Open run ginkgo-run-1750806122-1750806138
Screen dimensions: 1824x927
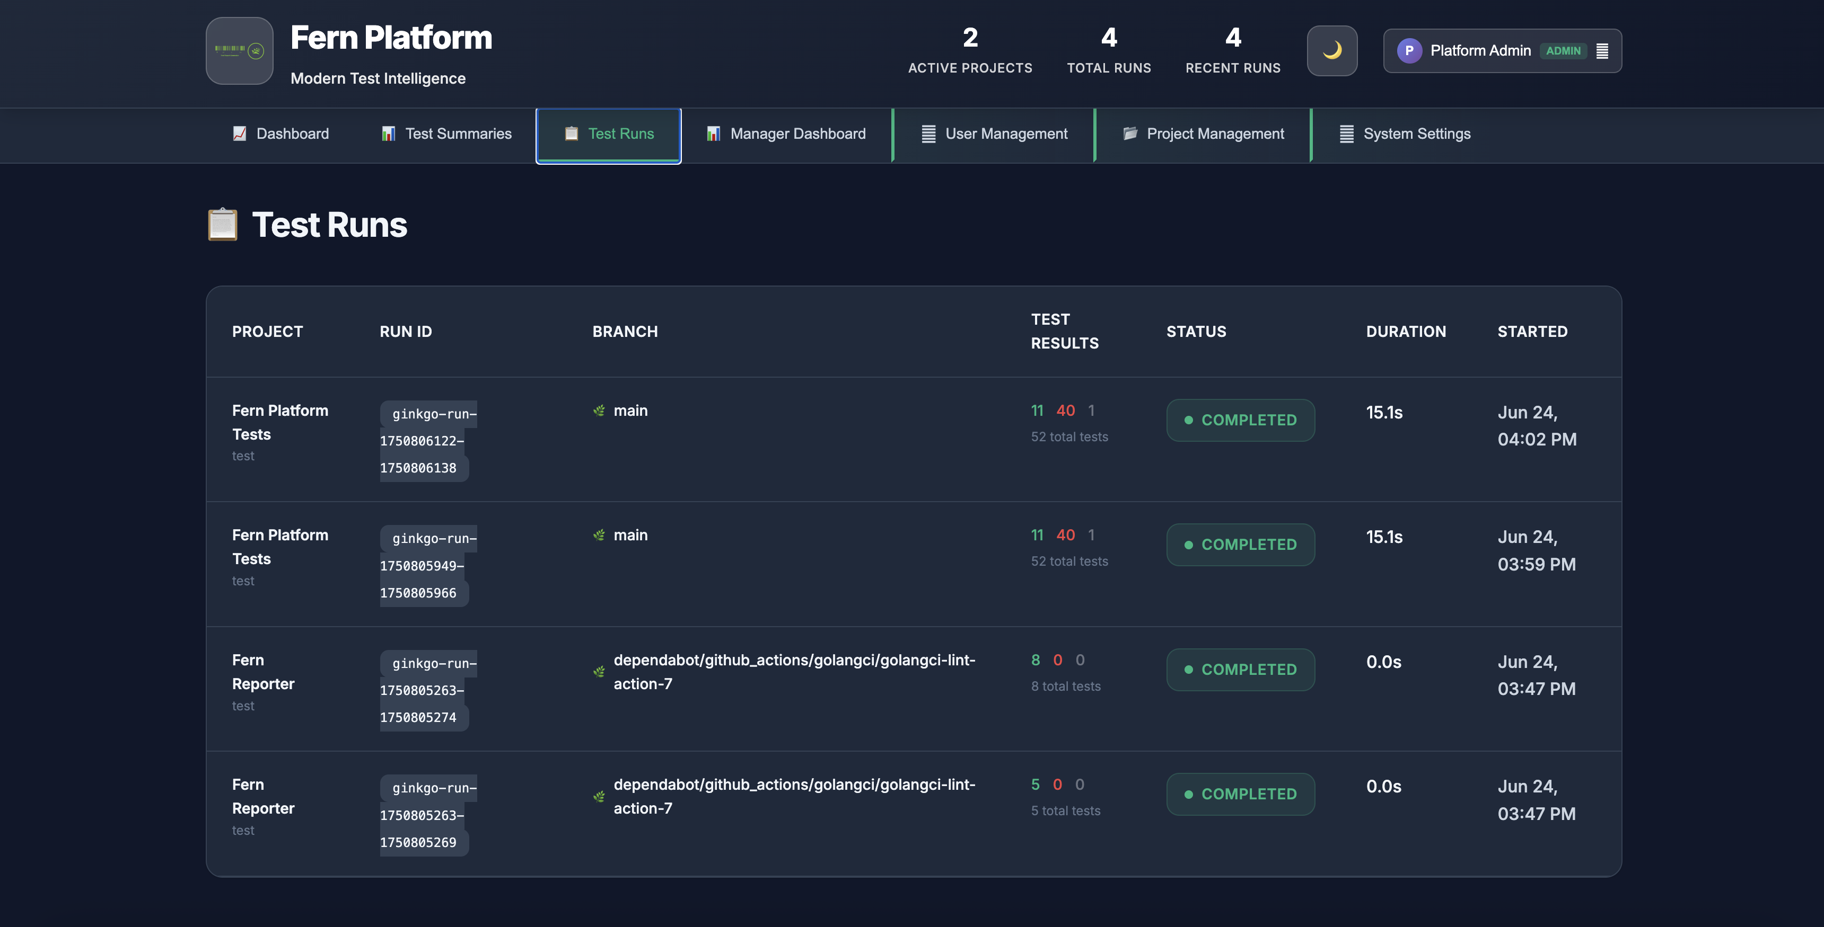(428, 441)
